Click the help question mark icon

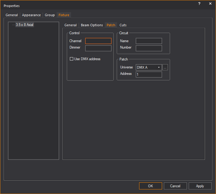[199, 4]
